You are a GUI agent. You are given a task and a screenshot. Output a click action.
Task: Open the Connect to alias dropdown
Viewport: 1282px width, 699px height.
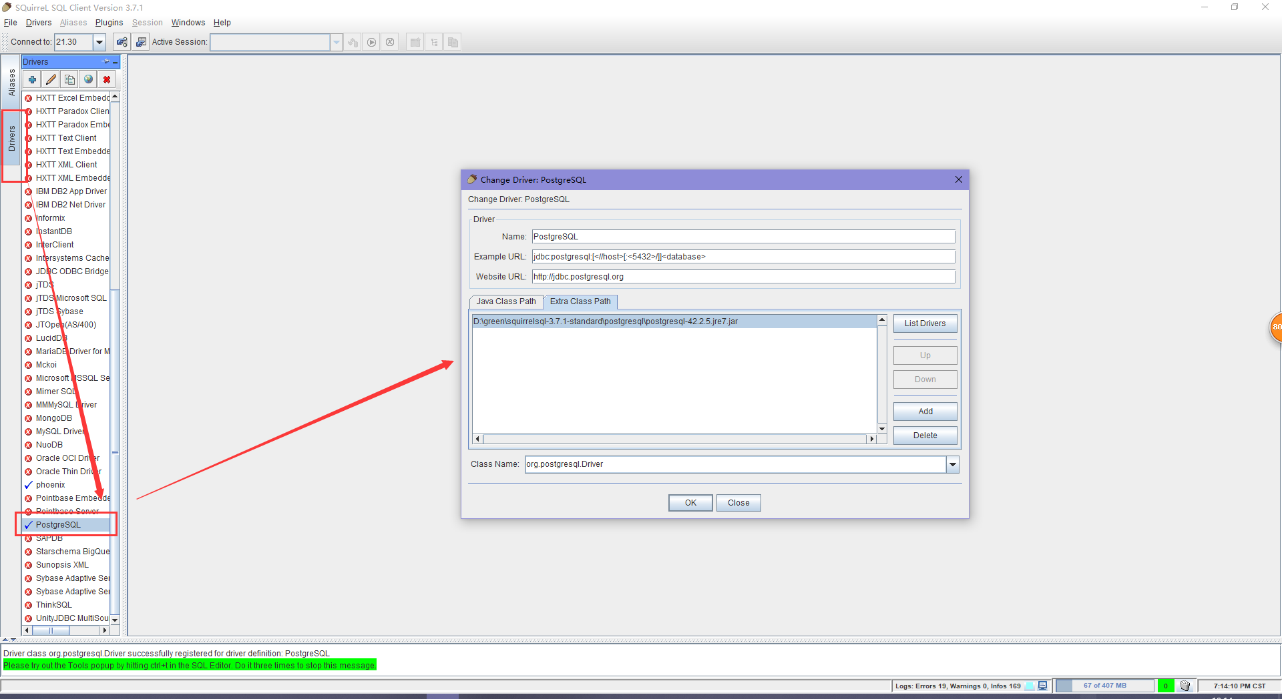tap(99, 41)
